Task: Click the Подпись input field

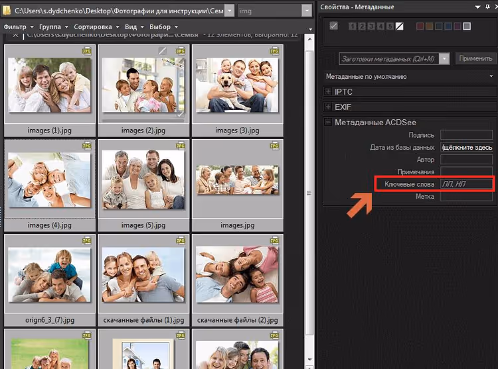Action: pyautogui.click(x=467, y=134)
